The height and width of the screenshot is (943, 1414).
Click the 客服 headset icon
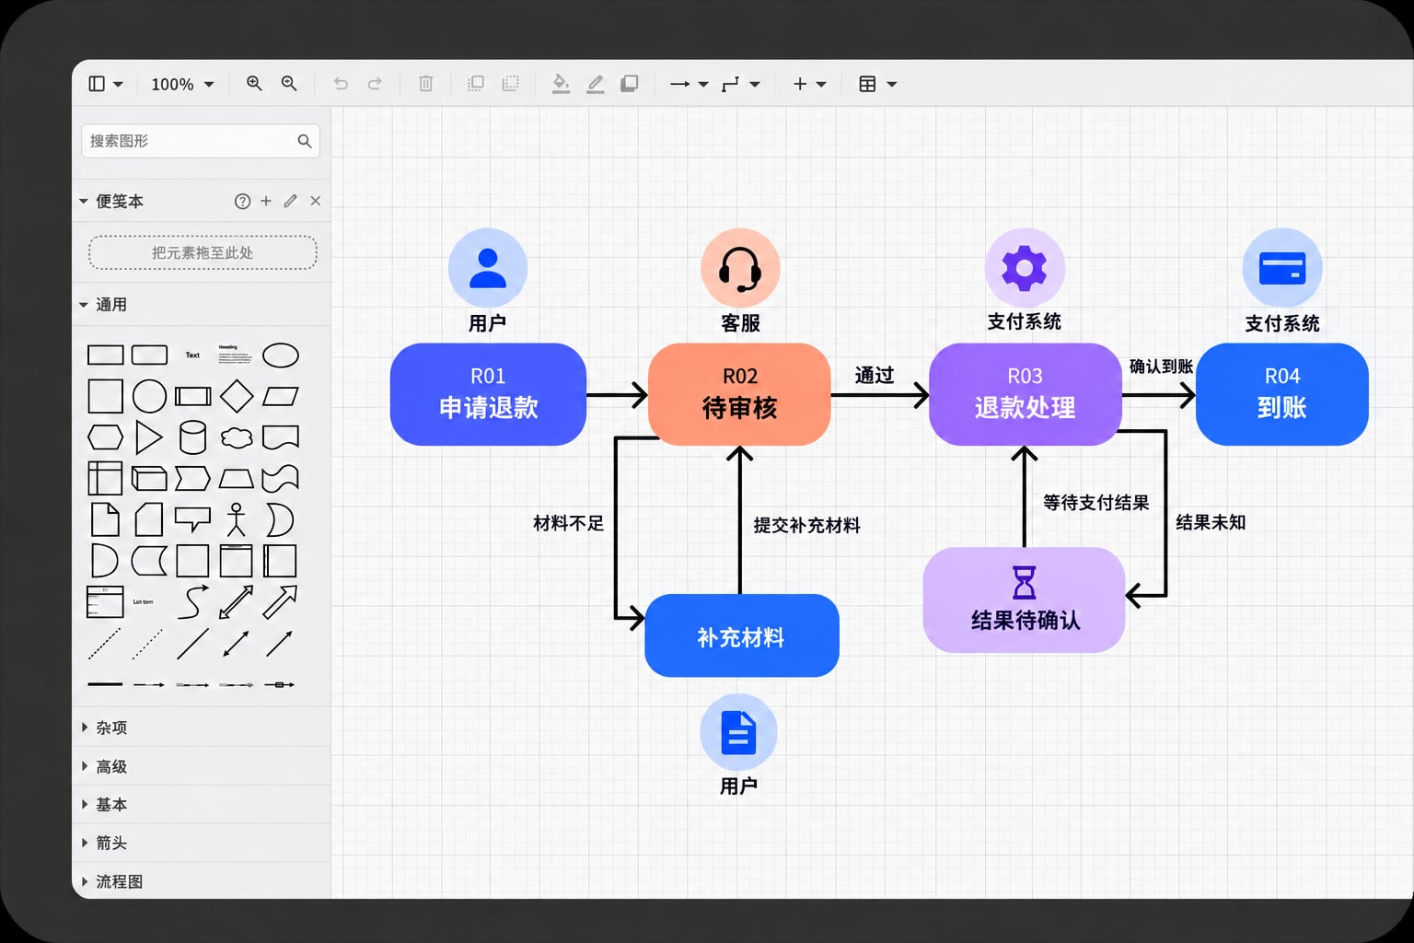pyautogui.click(x=740, y=268)
